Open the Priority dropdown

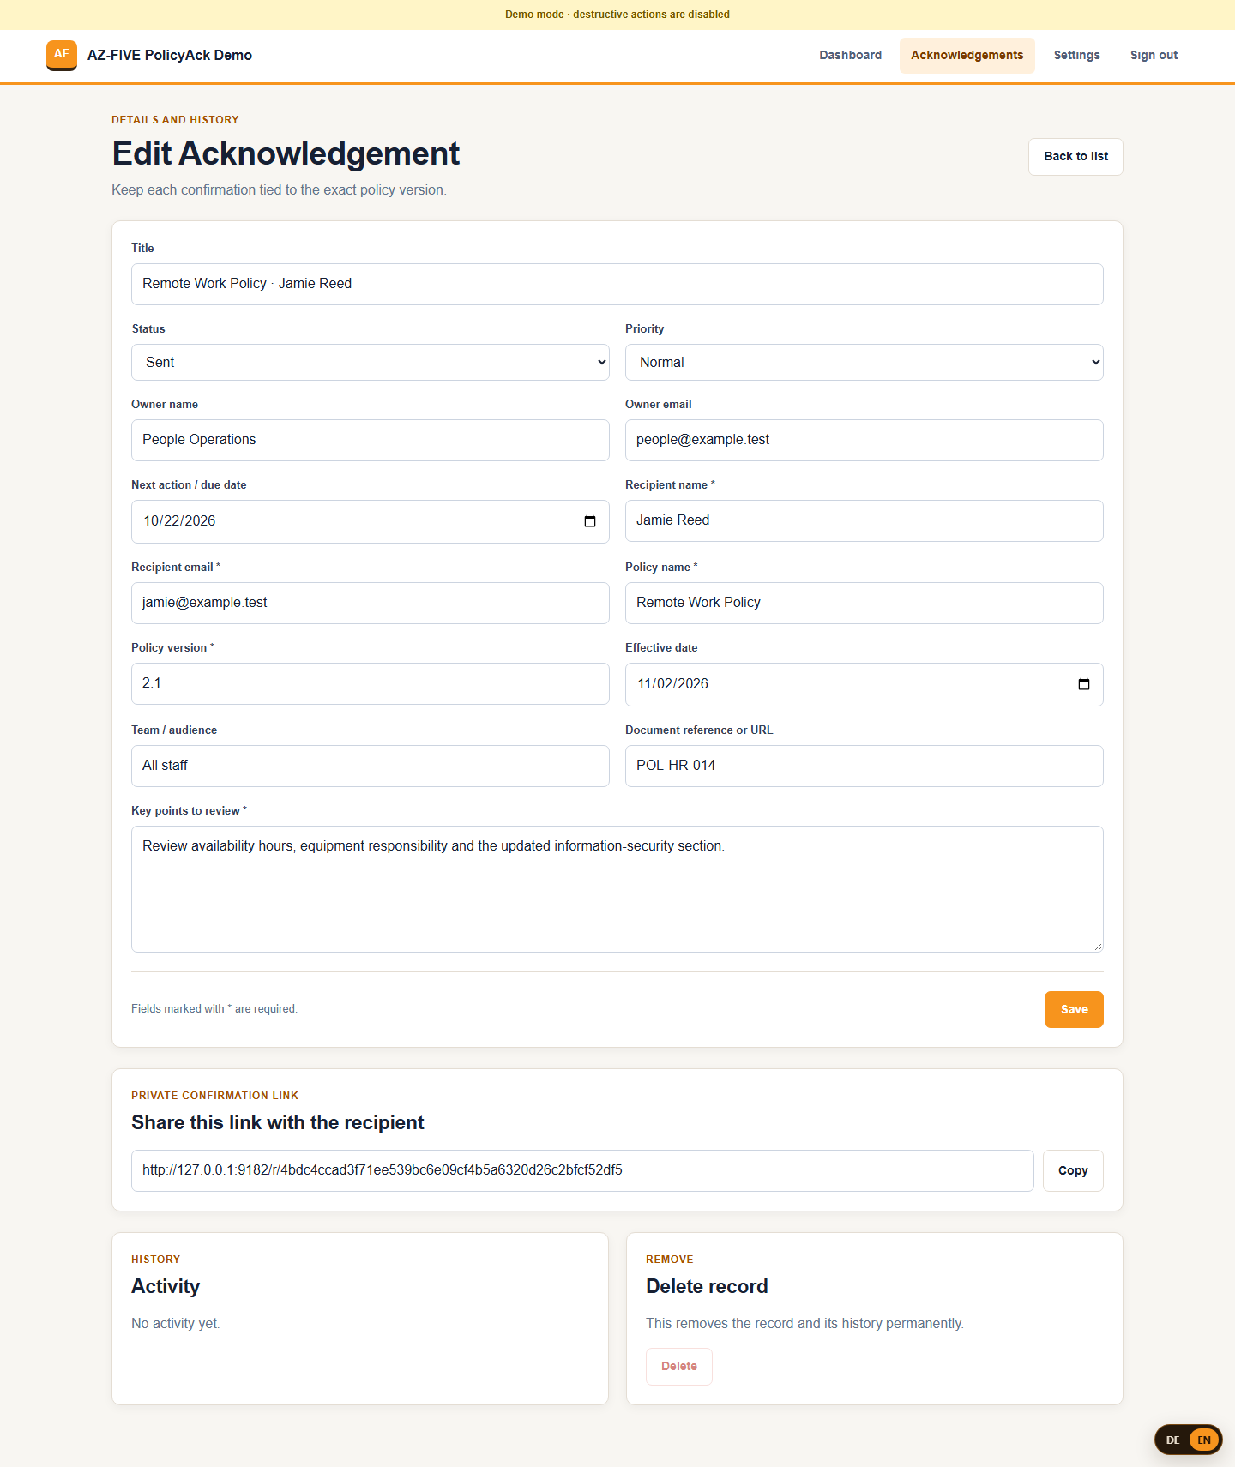(864, 362)
